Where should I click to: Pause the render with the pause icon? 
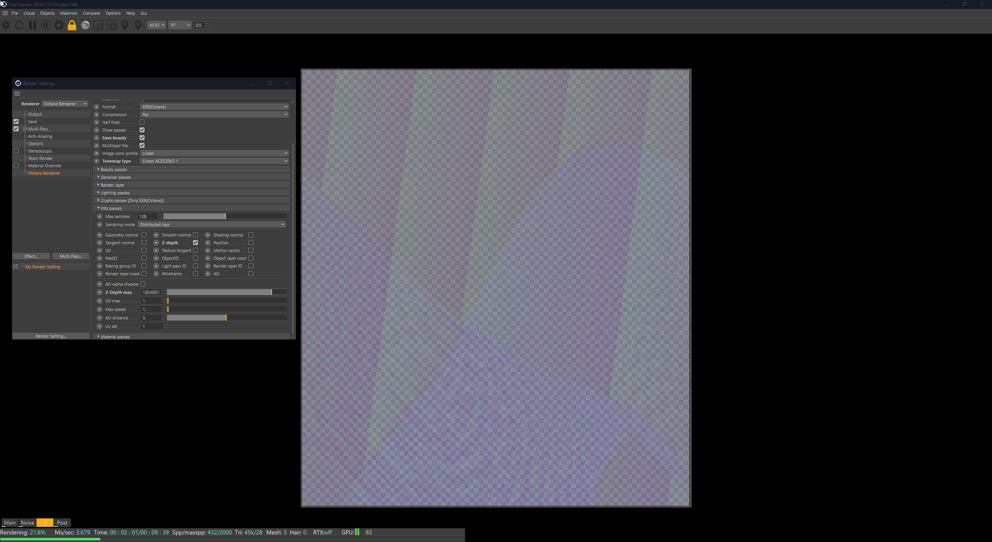[33, 25]
